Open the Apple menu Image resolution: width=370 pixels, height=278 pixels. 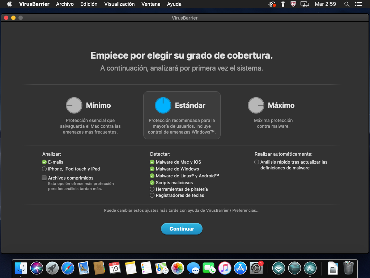click(x=9, y=4)
